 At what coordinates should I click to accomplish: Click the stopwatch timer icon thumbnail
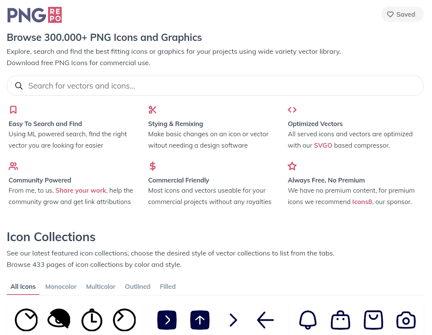(x=92, y=320)
